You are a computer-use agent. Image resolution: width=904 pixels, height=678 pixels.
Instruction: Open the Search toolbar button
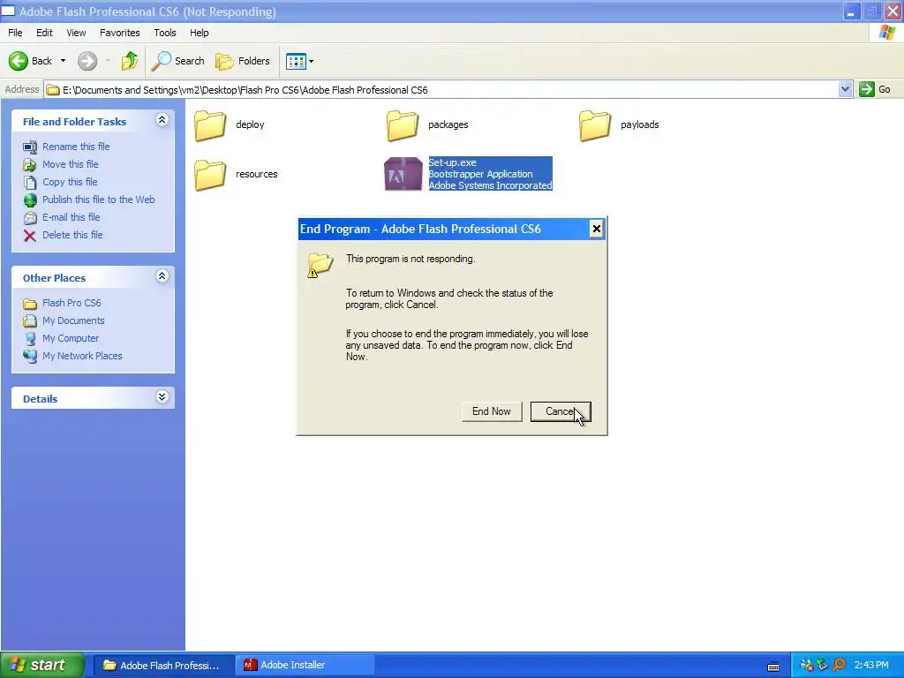pos(177,61)
